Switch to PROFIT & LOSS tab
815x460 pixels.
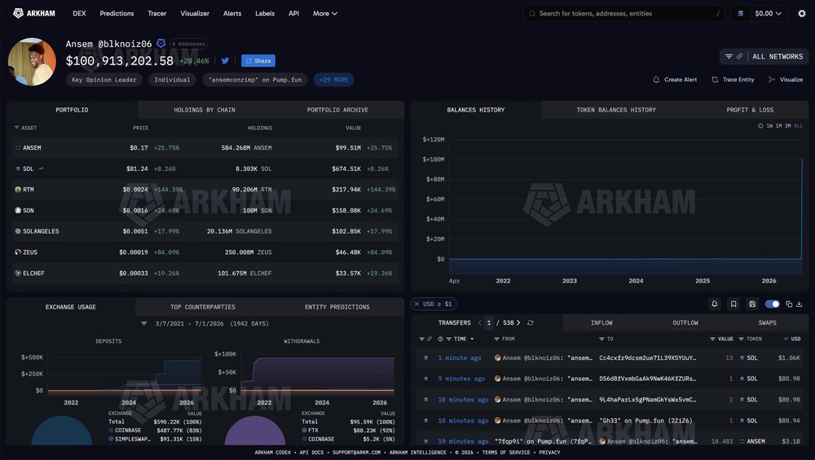tap(750, 110)
